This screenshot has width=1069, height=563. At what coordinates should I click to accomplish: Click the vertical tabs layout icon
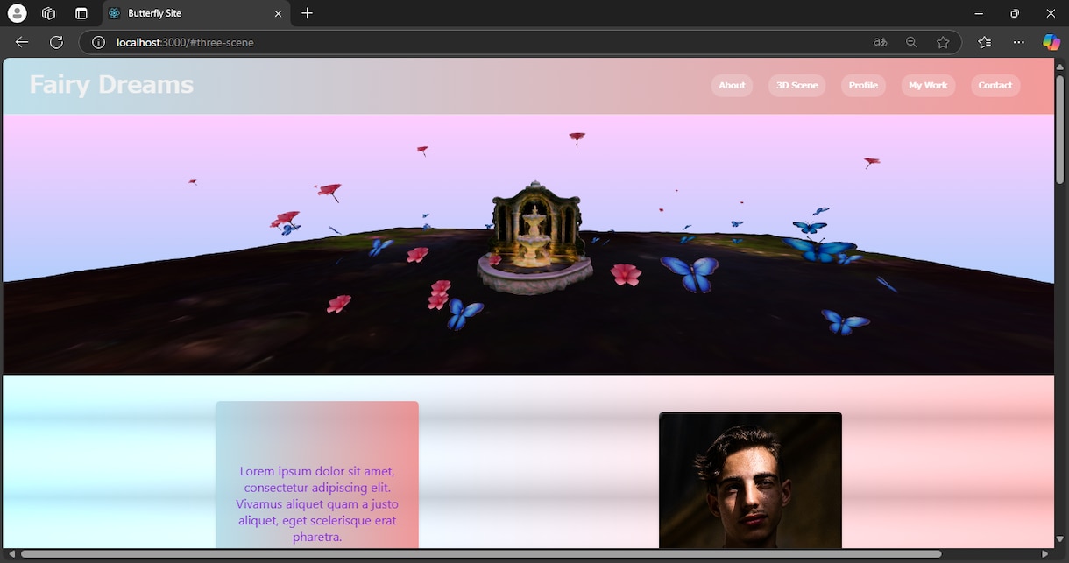click(x=81, y=13)
